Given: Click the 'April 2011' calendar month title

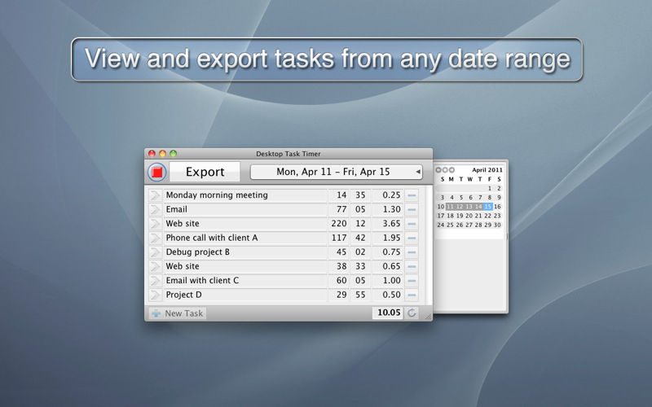Looking at the screenshot, I should point(487,170).
